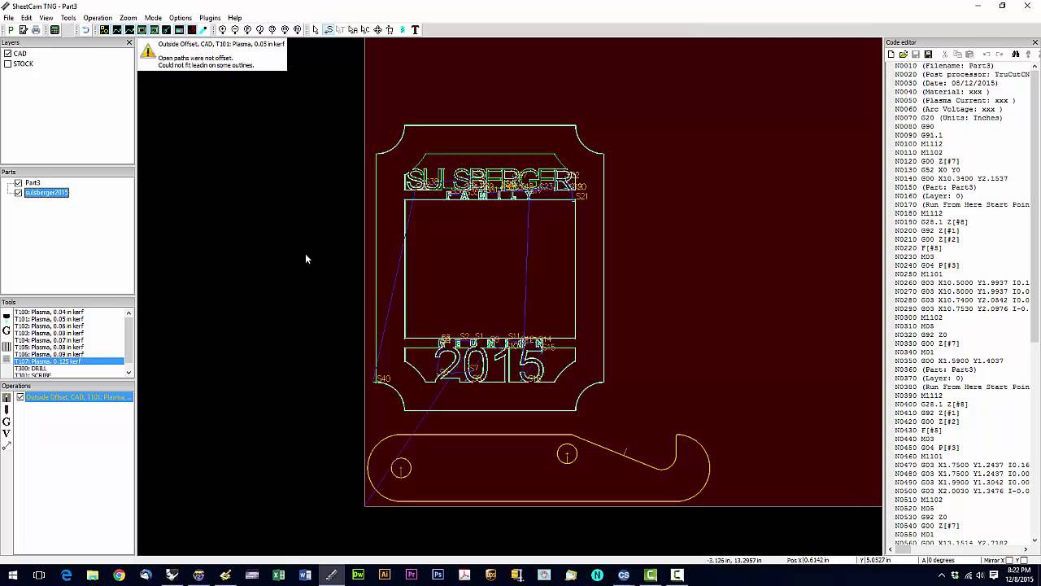Select the arrow pointer edit tool
Viewport: 1041px width, 586px height.
pyautogui.click(x=316, y=30)
